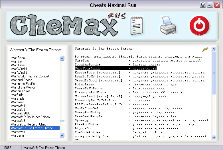The width and height of the screenshot is (223, 150).
Task: Pick War World: Tactical Combat
Action: [x=30, y=76]
